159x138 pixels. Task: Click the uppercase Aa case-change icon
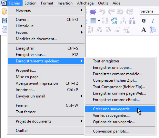(99, 30)
